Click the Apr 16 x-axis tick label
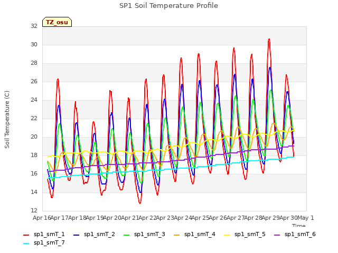This screenshot has height=253, width=338. [42, 218]
